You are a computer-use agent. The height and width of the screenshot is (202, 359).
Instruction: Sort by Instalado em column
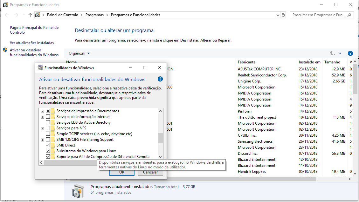click(x=309, y=62)
